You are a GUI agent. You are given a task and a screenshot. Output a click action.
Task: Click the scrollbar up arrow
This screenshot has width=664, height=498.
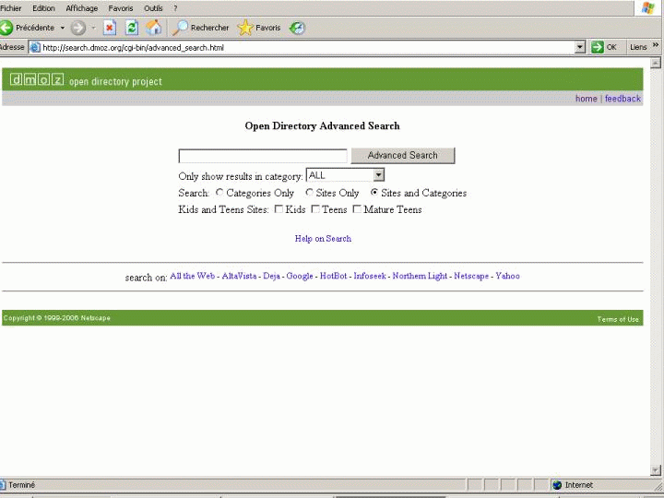pyautogui.click(x=655, y=63)
